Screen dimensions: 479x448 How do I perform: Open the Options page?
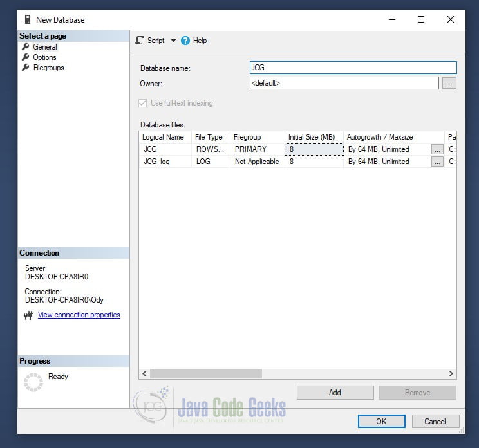[x=44, y=57]
